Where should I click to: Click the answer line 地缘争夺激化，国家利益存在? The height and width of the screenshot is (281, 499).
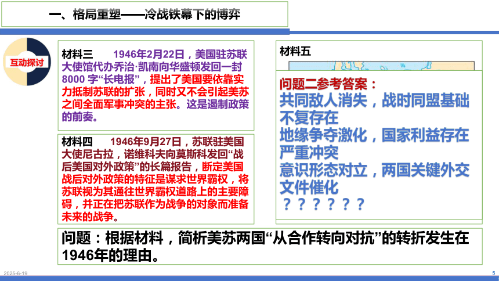375,135
